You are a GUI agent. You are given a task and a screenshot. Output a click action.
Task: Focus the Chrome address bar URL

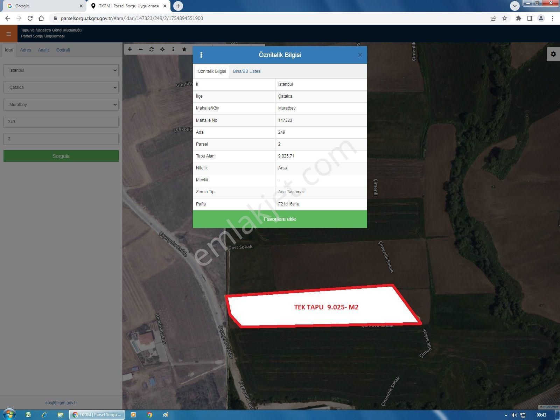coord(132,18)
